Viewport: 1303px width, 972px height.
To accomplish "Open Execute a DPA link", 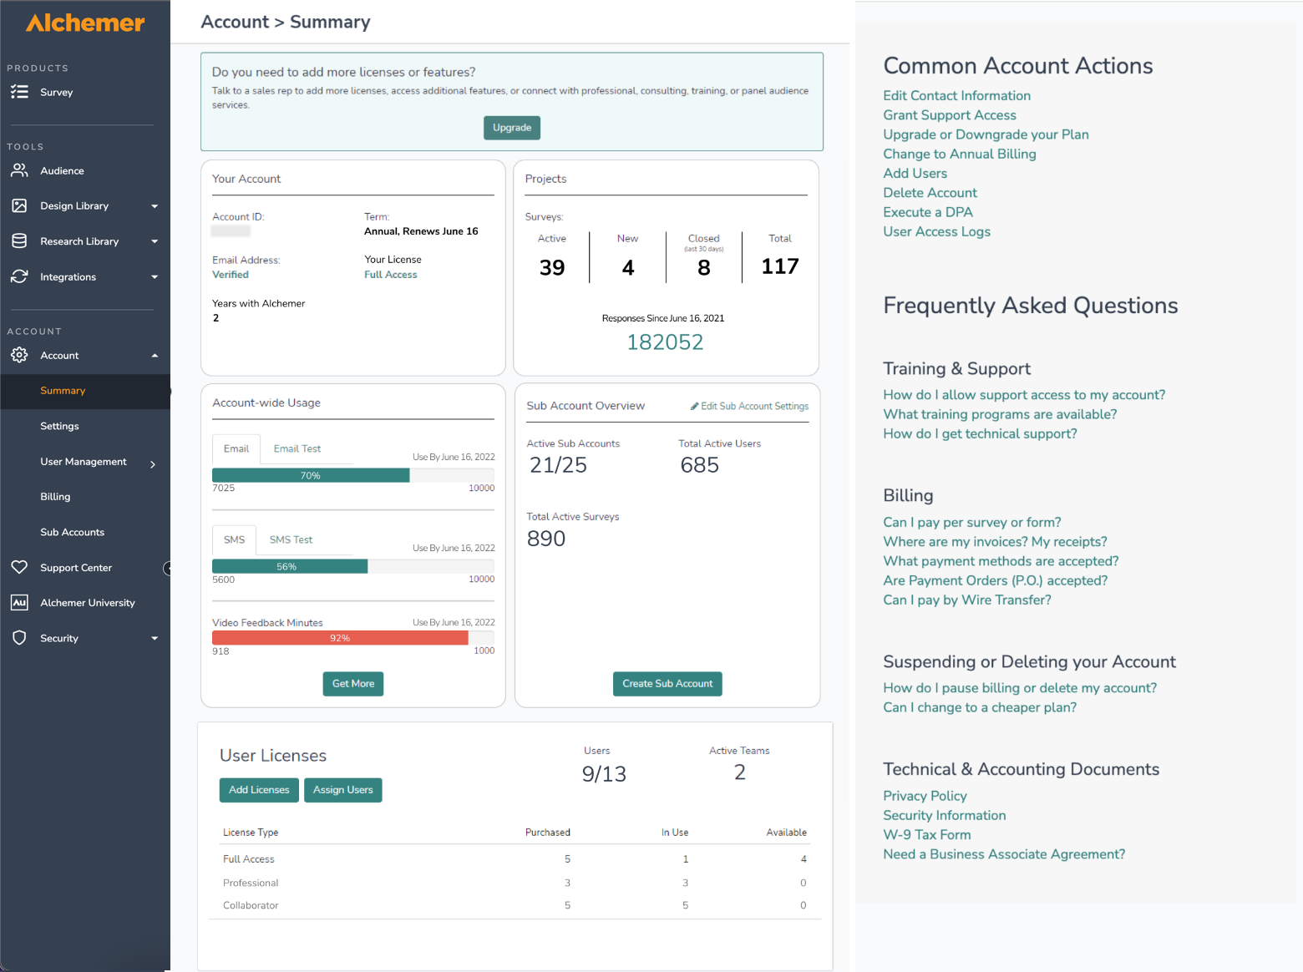I will [928, 212].
